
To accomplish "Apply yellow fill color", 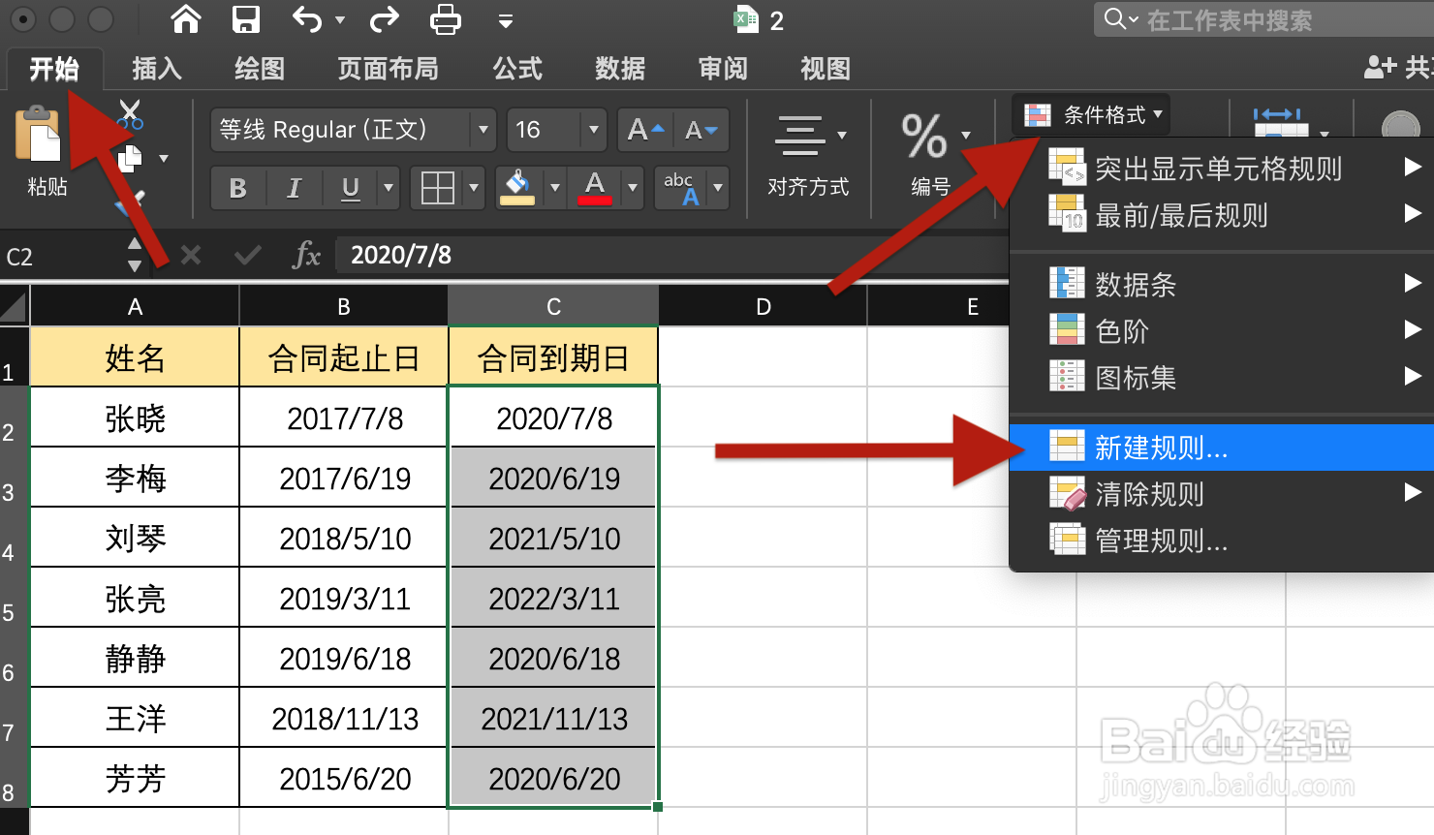I will click(517, 188).
